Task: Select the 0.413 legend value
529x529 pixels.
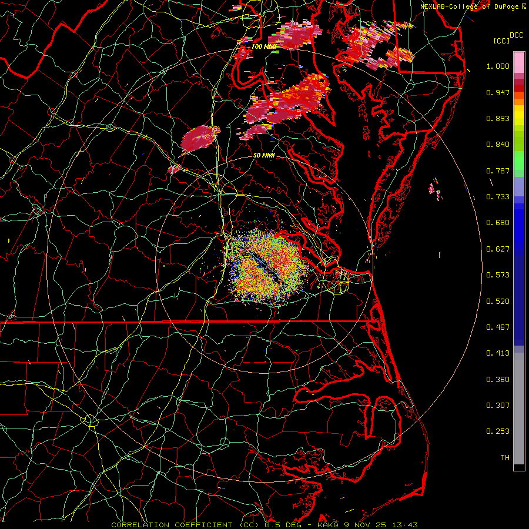Action: click(x=498, y=353)
